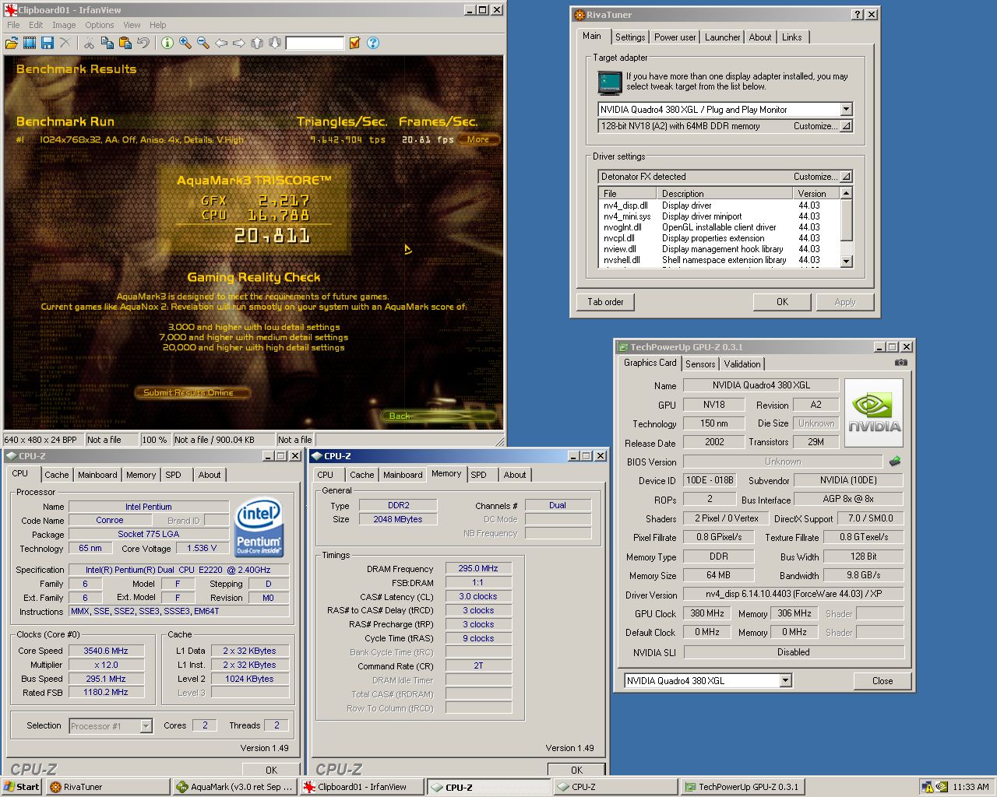997x797 pixels.
Task: Click the BIOS save chip icon in GPU-Z
Action: pyautogui.click(x=895, y=461)
